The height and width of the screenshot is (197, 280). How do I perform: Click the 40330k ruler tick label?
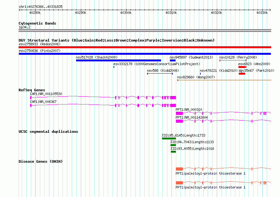click(x=262, y=13)
